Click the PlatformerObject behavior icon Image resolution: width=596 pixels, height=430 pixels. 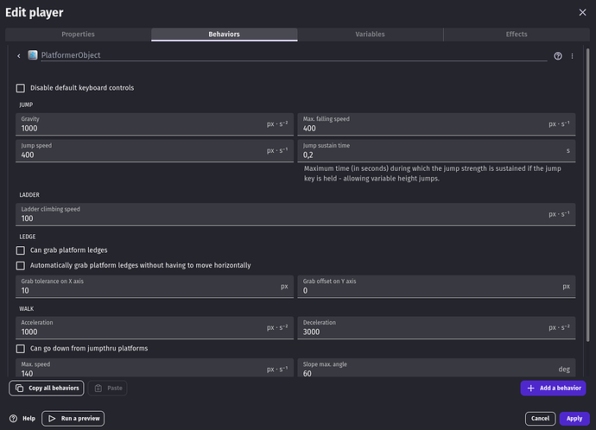(x=33, y=55)
